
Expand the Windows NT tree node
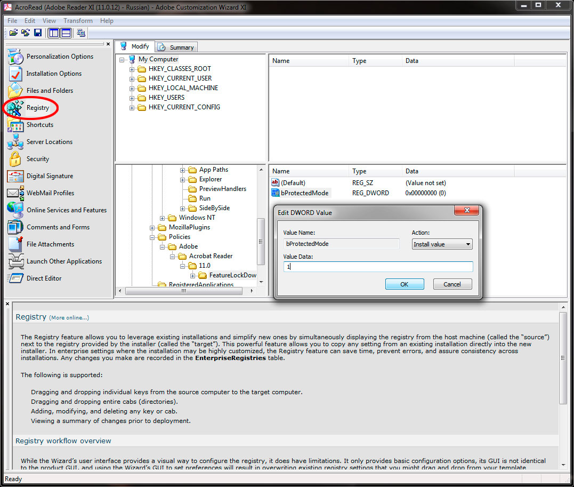[162, 218]
